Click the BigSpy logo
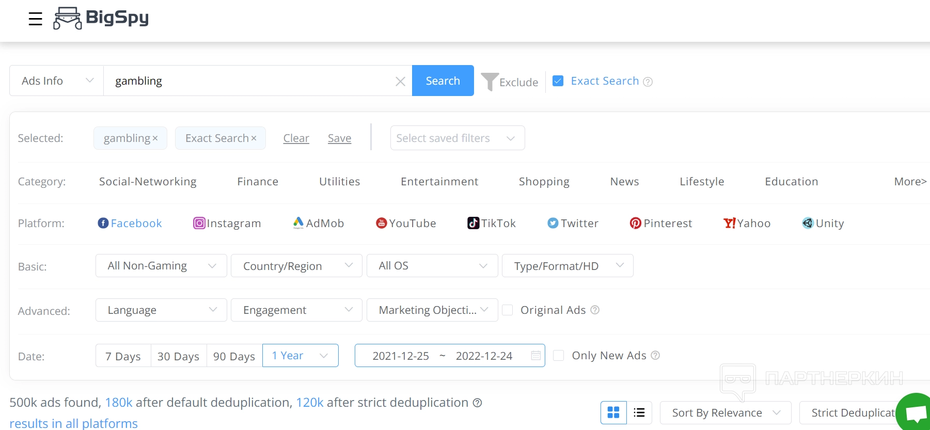The width and height of the screenshot is (930, 430). [x=101, y=18]
